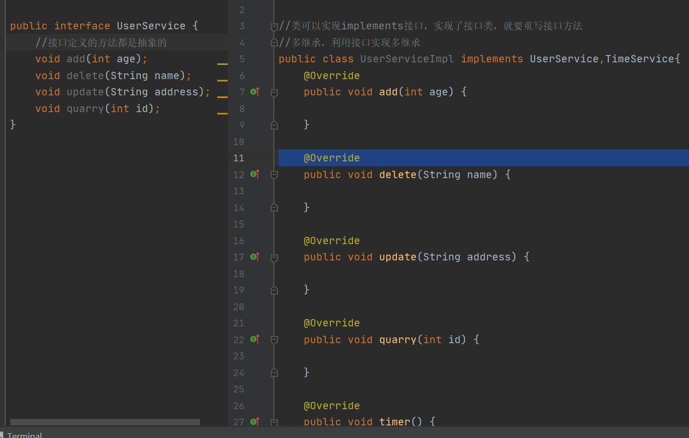Viewport: 689px width, 438px height.
Task: Click the timer method name on line 27
Action: point(395,422)
